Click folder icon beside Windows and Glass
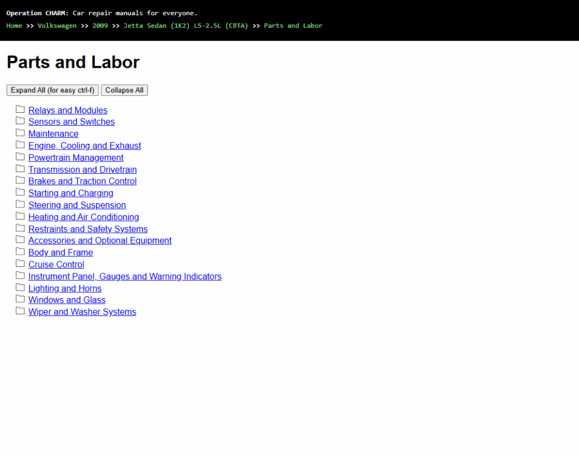The image size is (579, 456). click(20, 299)
